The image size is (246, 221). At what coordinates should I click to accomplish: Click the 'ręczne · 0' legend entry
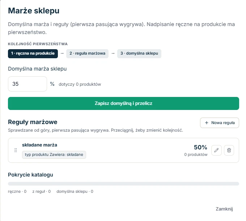point(17,191)
